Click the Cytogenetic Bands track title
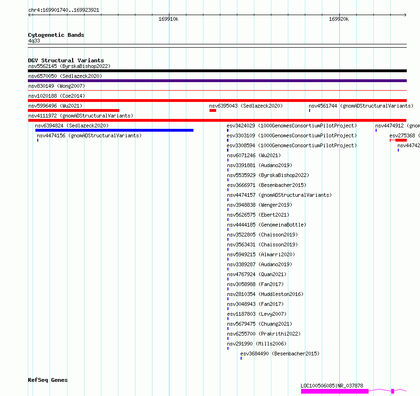Viewport: 420px width, 396px height. [x=56, y=35]
